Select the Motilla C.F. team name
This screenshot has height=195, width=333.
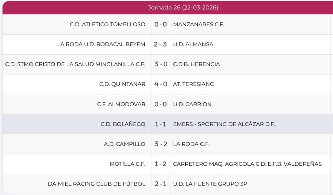[x=127, y=164]
